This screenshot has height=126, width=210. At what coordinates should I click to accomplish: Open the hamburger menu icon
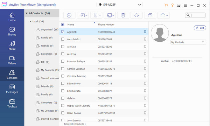(185, 5)
